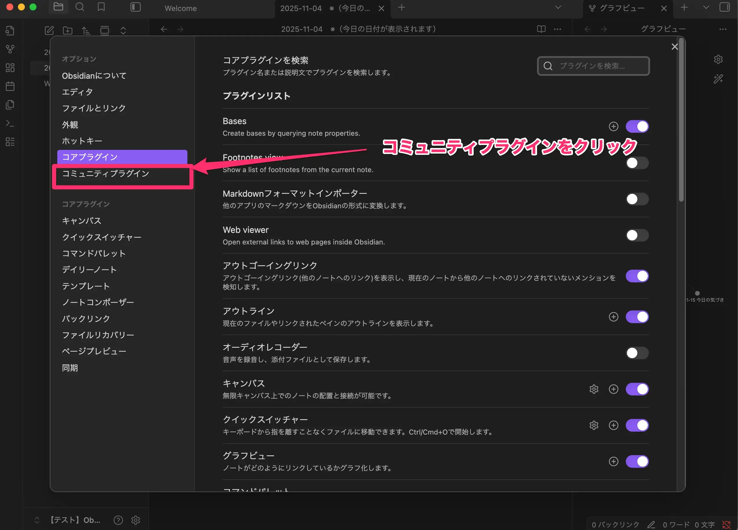Open today's daily note calendar icon
The image size is (738, 530).
(10, 86)
